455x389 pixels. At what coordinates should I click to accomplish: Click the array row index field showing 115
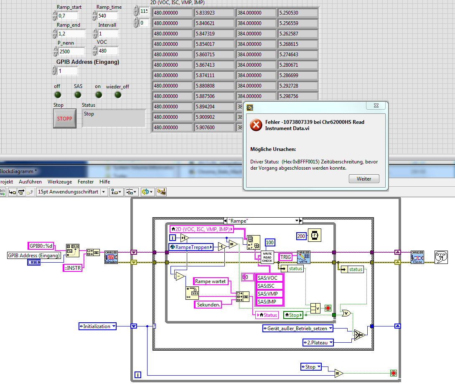(144, 11)
